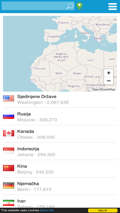Select the Rusija list item
Image resolution: width=120 pixels, height=213 pixels.
60,117
